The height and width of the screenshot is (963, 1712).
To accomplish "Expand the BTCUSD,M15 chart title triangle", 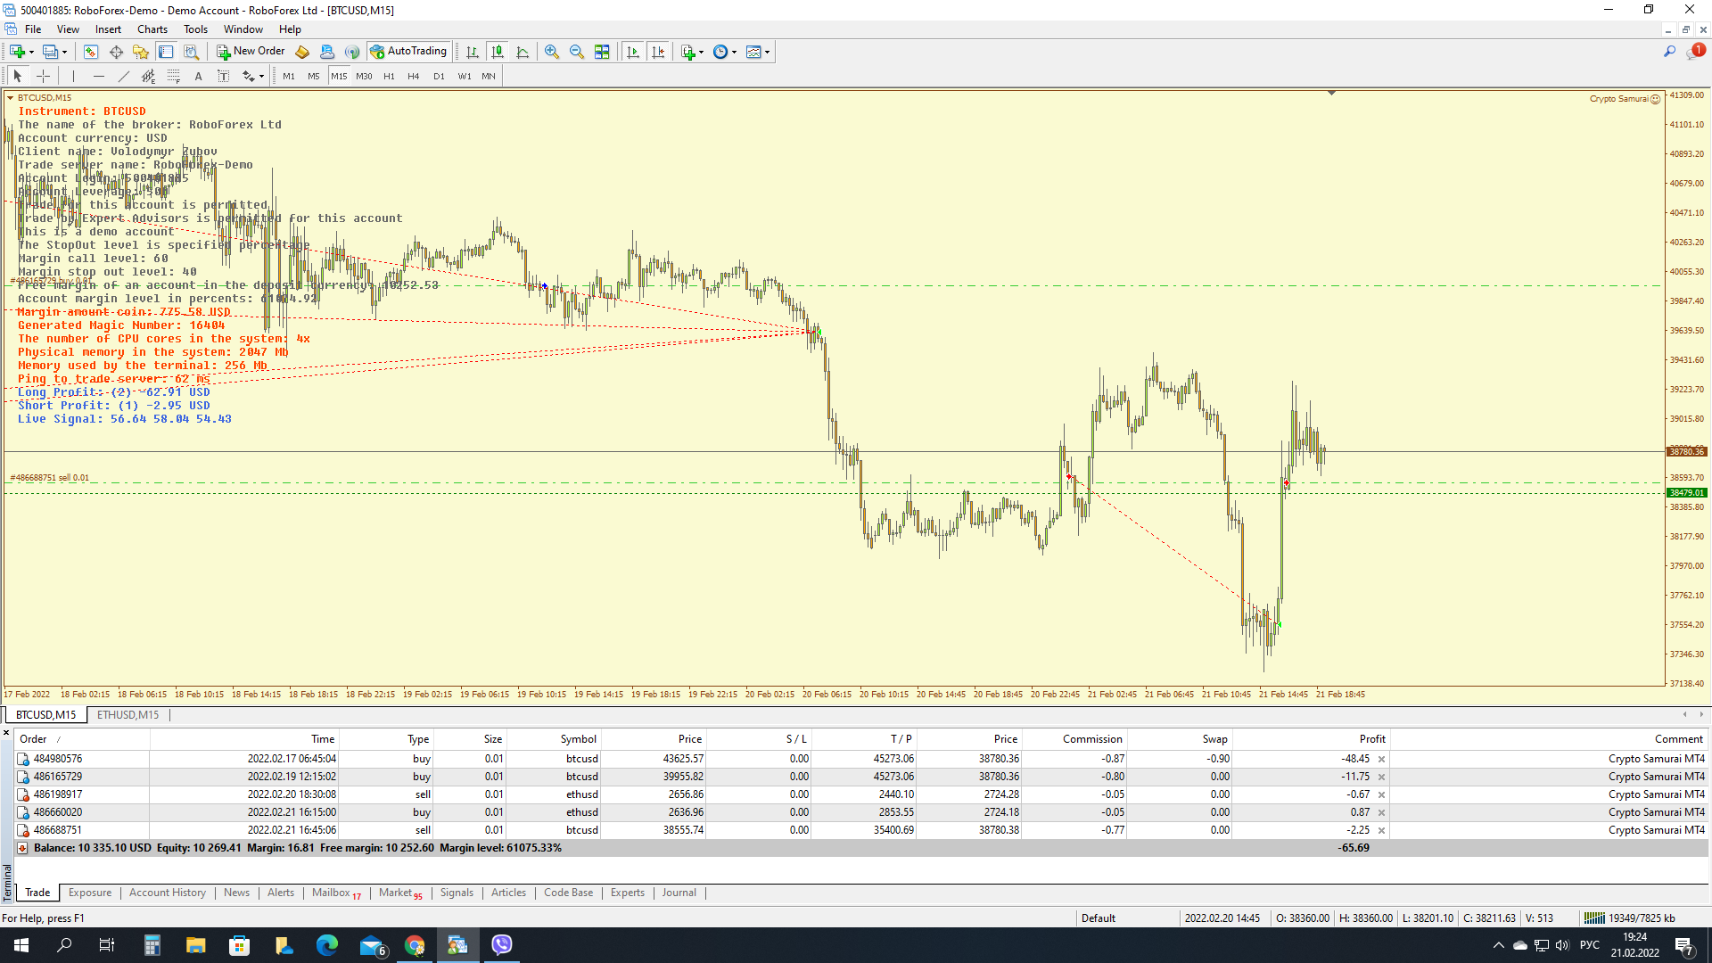I will 10,98.
